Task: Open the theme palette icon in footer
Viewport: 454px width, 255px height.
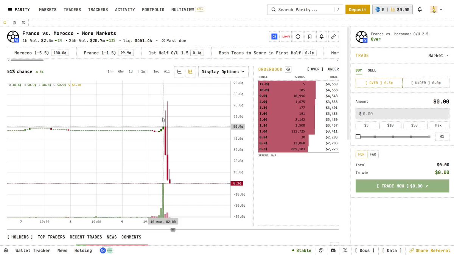Action: click(321, 250)
